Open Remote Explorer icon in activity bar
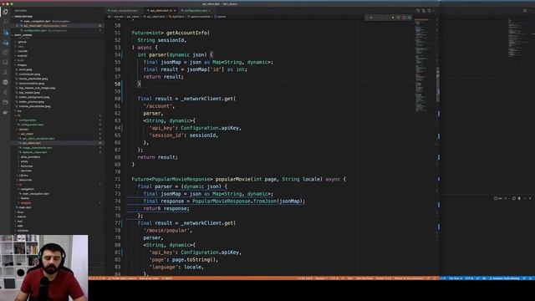 tap(6, 62)
